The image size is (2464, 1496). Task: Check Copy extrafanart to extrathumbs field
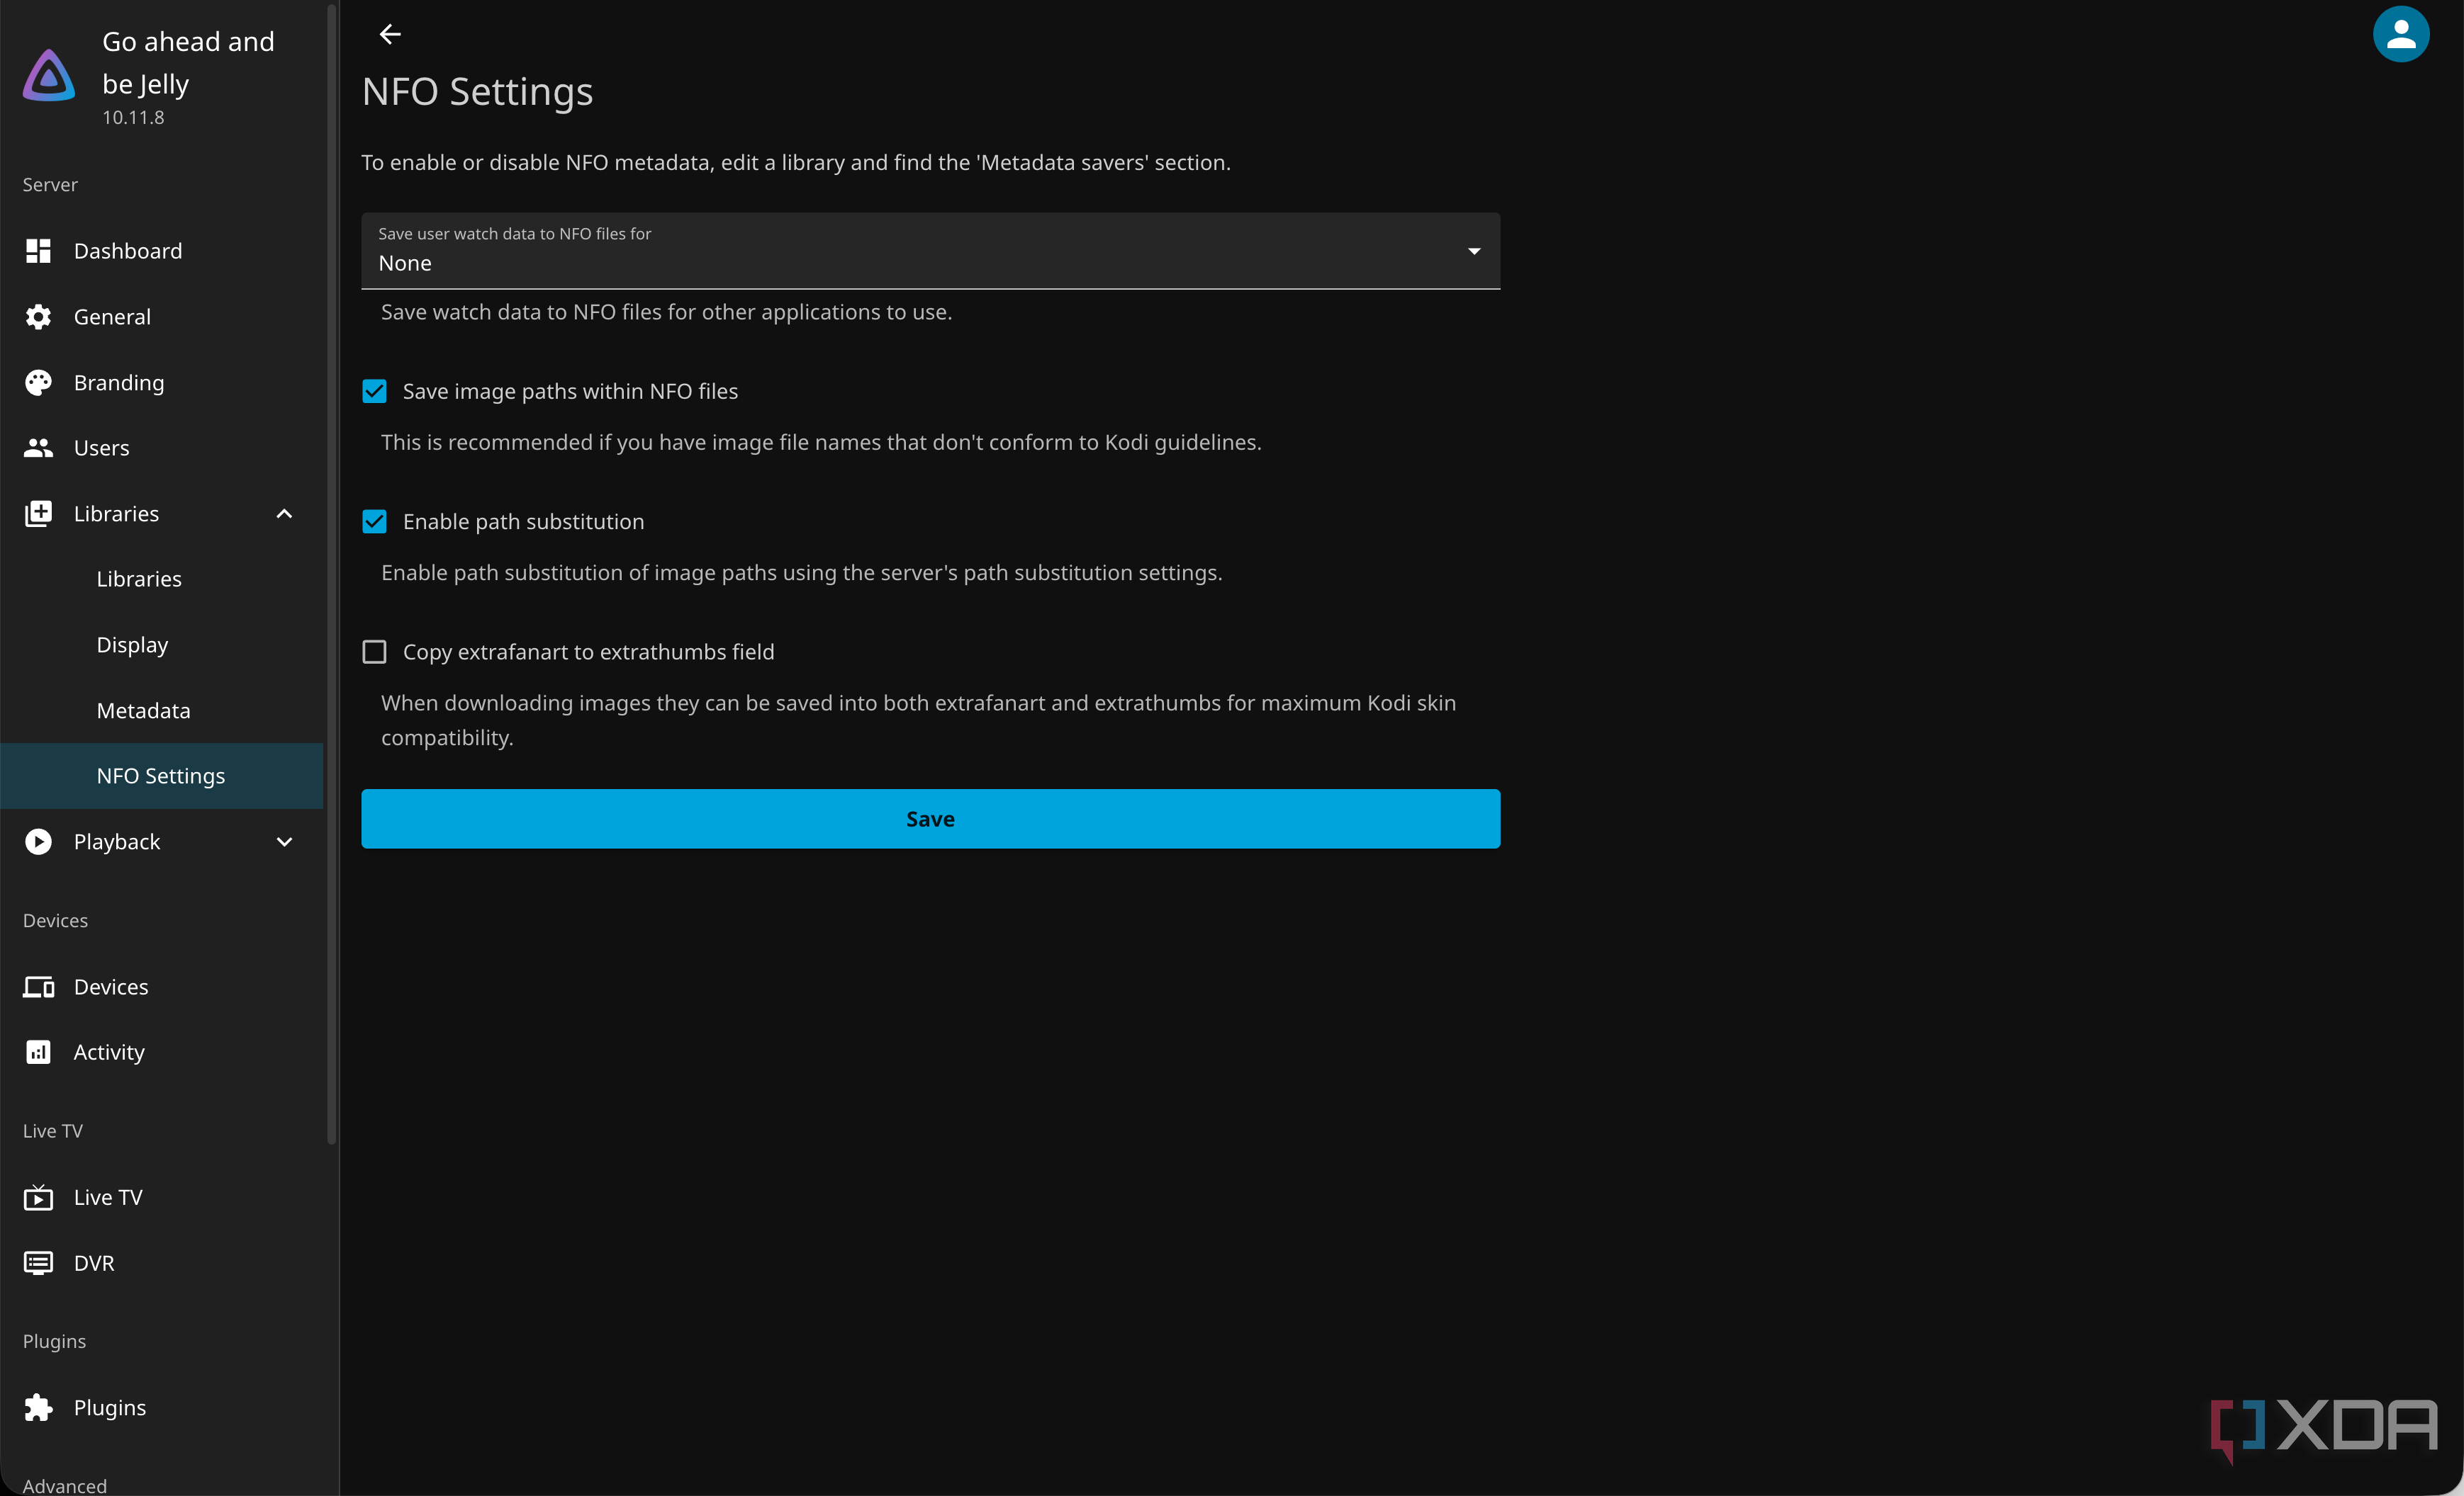pyautogui.click(x=374, y=652)
